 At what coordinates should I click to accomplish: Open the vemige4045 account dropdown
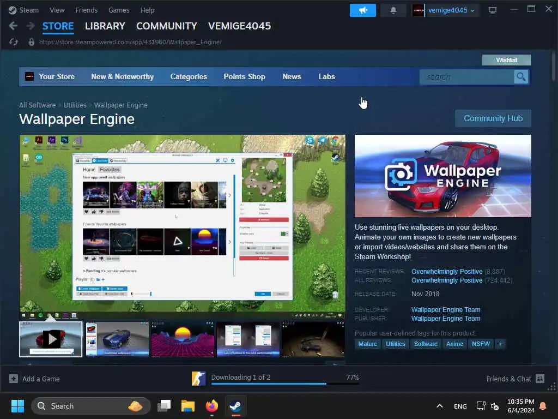(451, 10)
